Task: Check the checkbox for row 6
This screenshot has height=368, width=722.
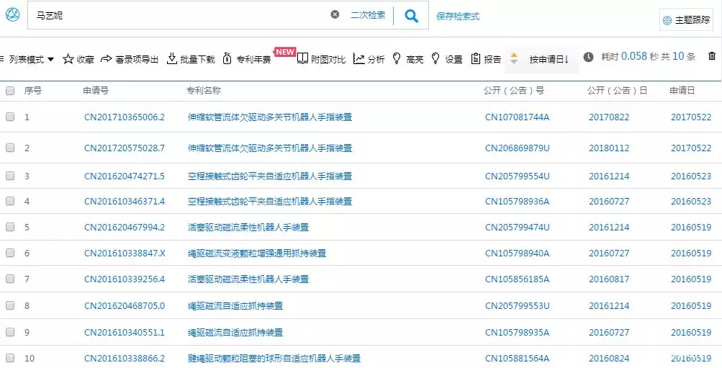Action: click(x=10, y=253)
